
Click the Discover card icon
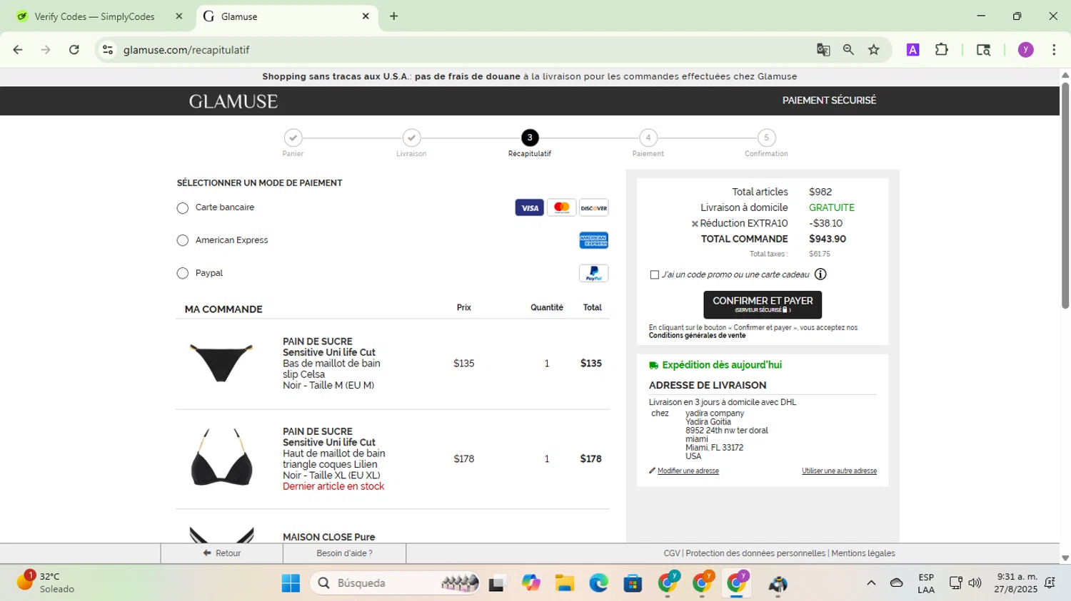click(594, 208)
